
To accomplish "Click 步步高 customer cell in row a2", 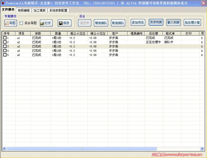I will click(113, 42).
